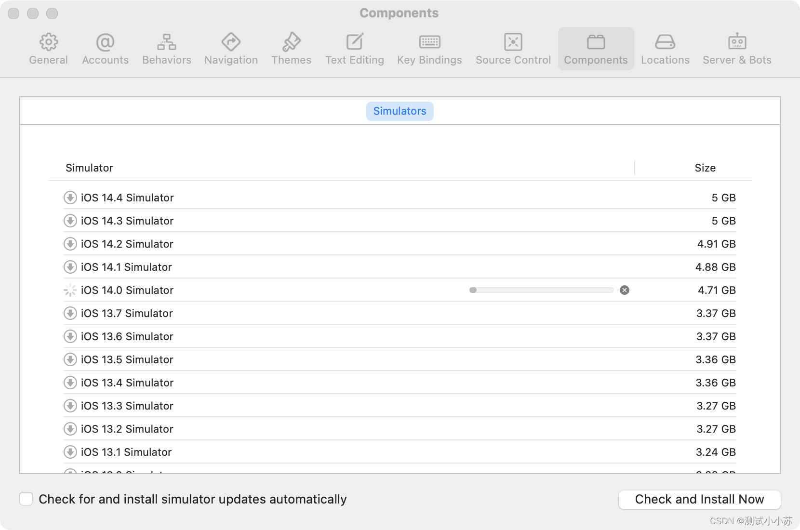This screenshot has height=530, width=800.
Task: Select the iOS 14.2 Simulator row label
Action: point(127,244)
